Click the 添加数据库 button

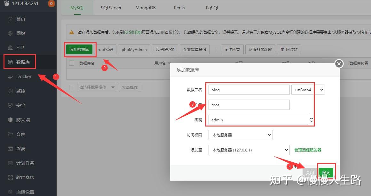pos(79,49)
